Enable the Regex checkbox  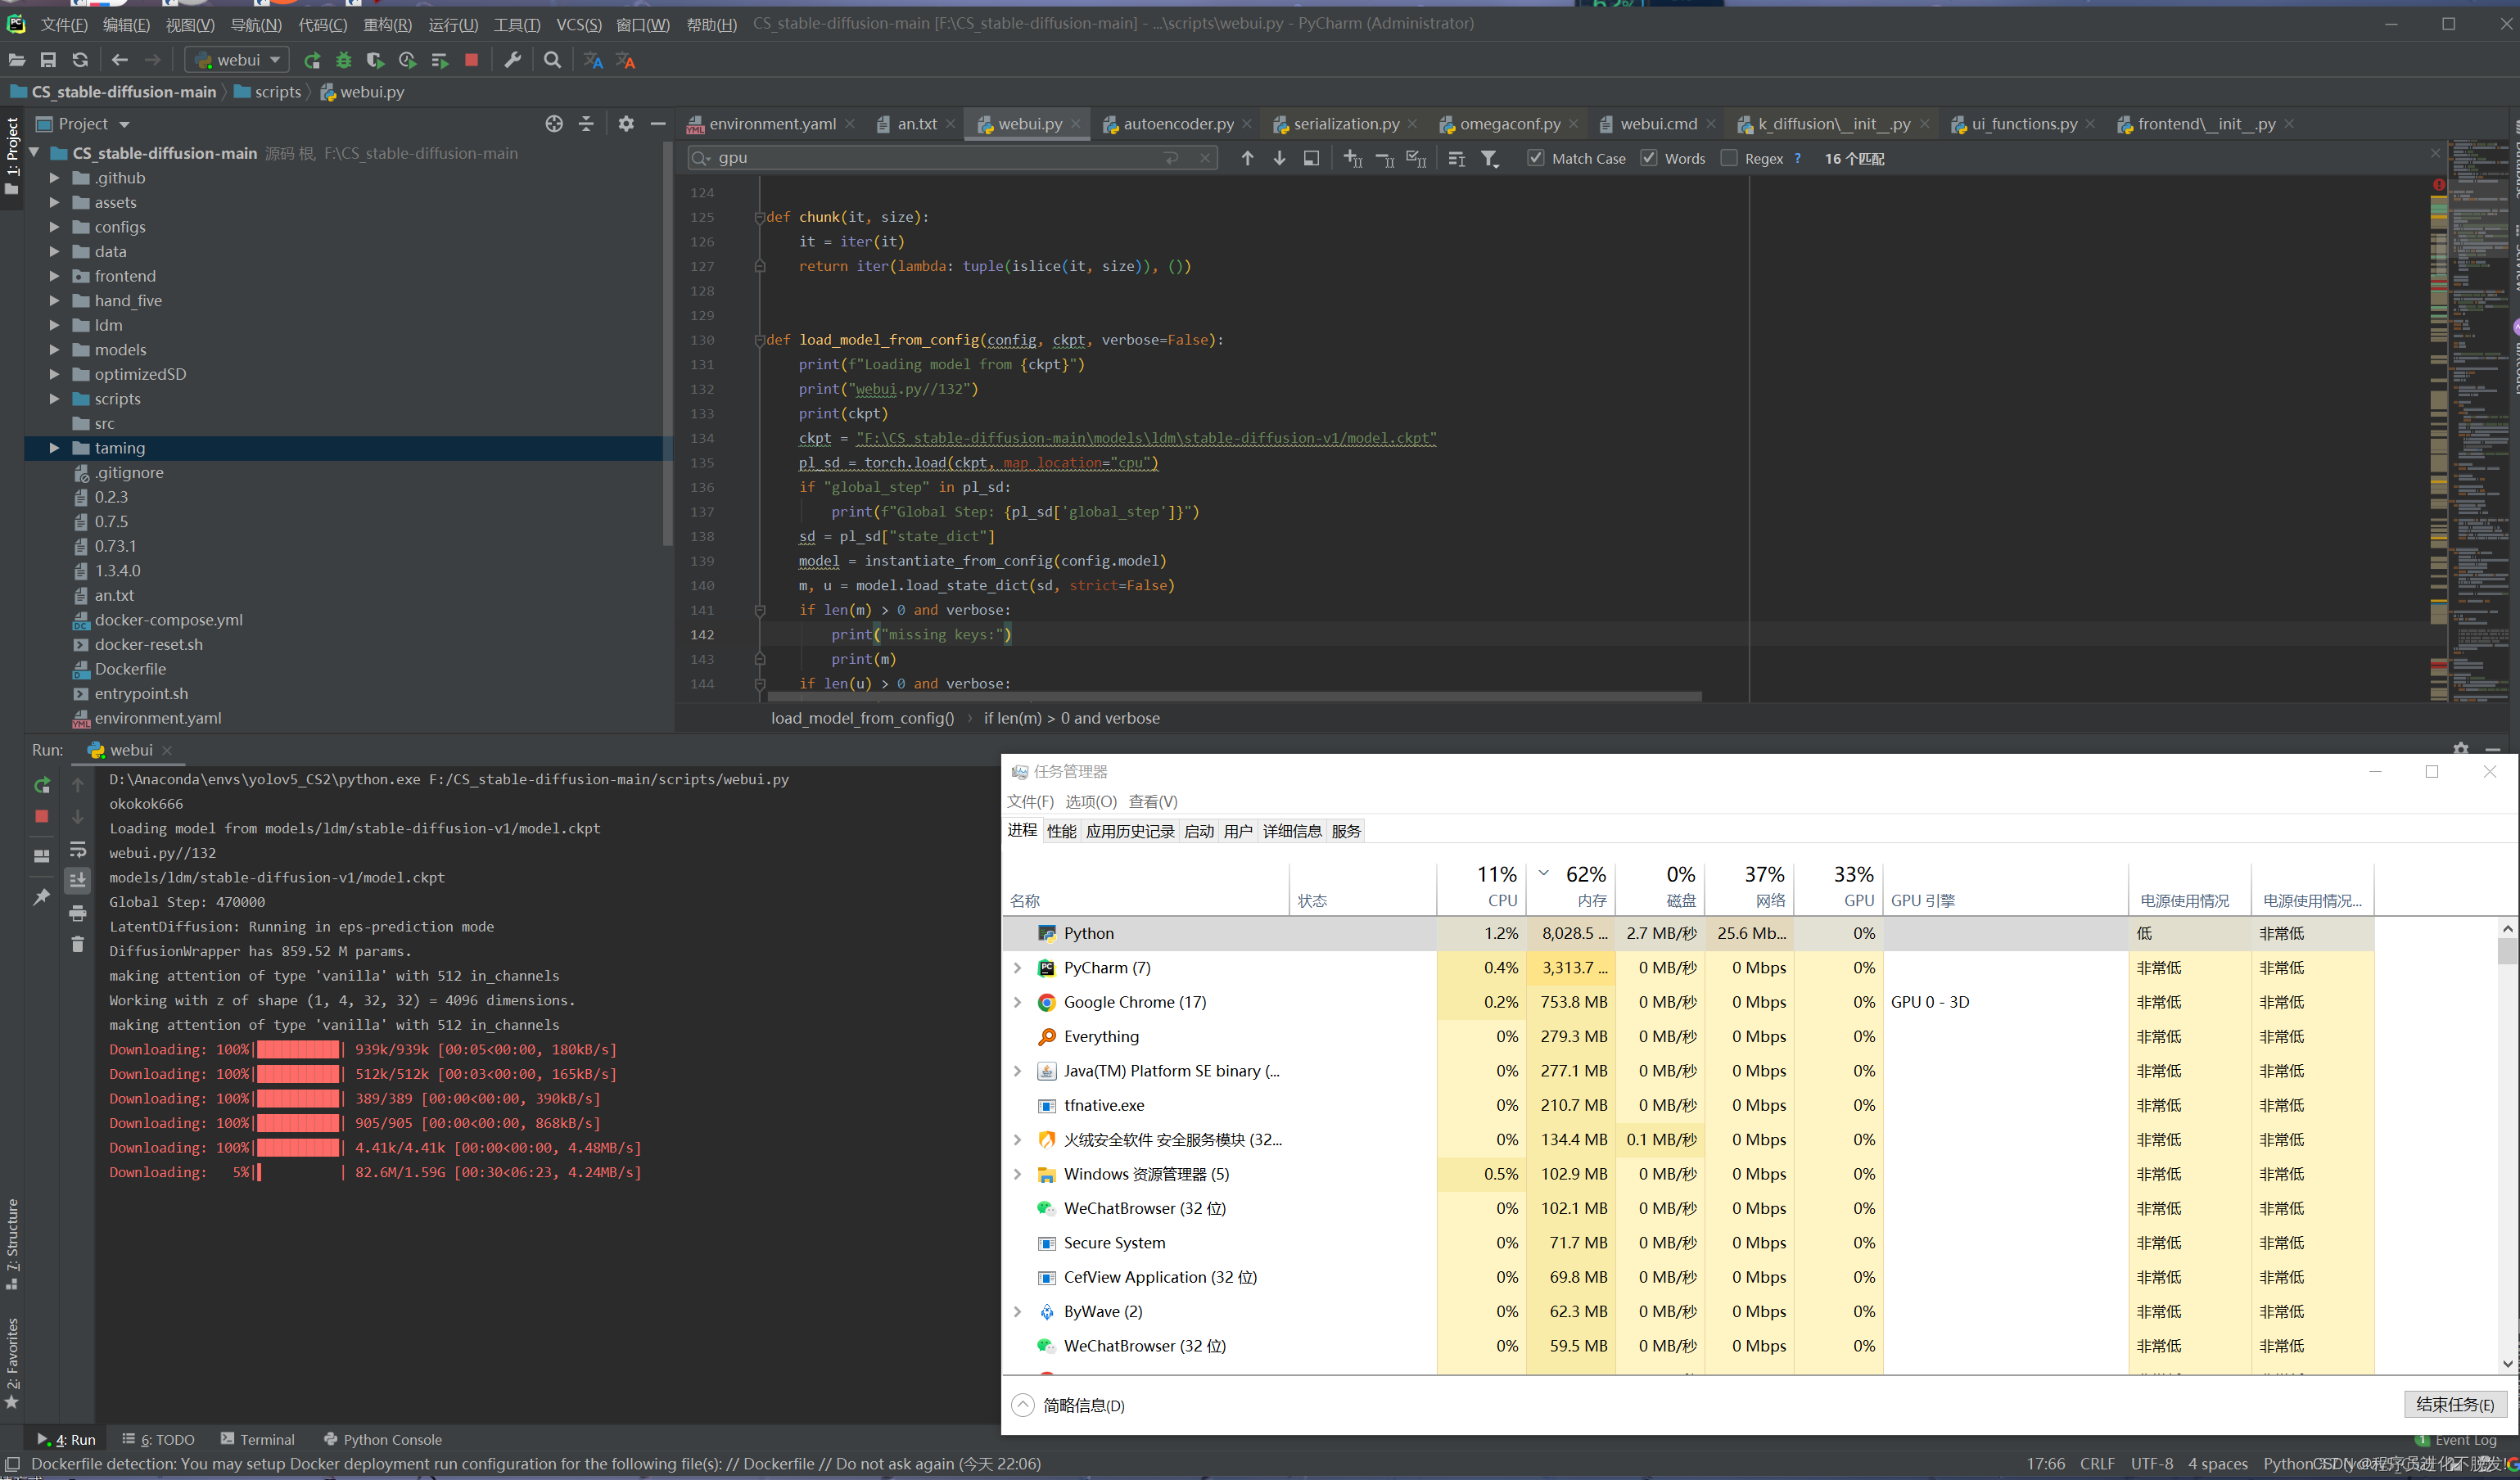tap(1728, 158)
